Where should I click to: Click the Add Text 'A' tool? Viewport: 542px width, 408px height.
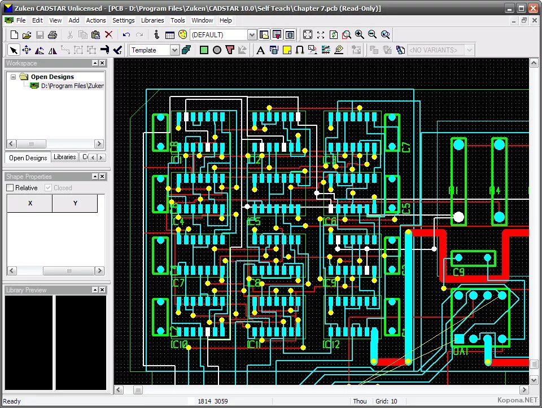point(261,50)
